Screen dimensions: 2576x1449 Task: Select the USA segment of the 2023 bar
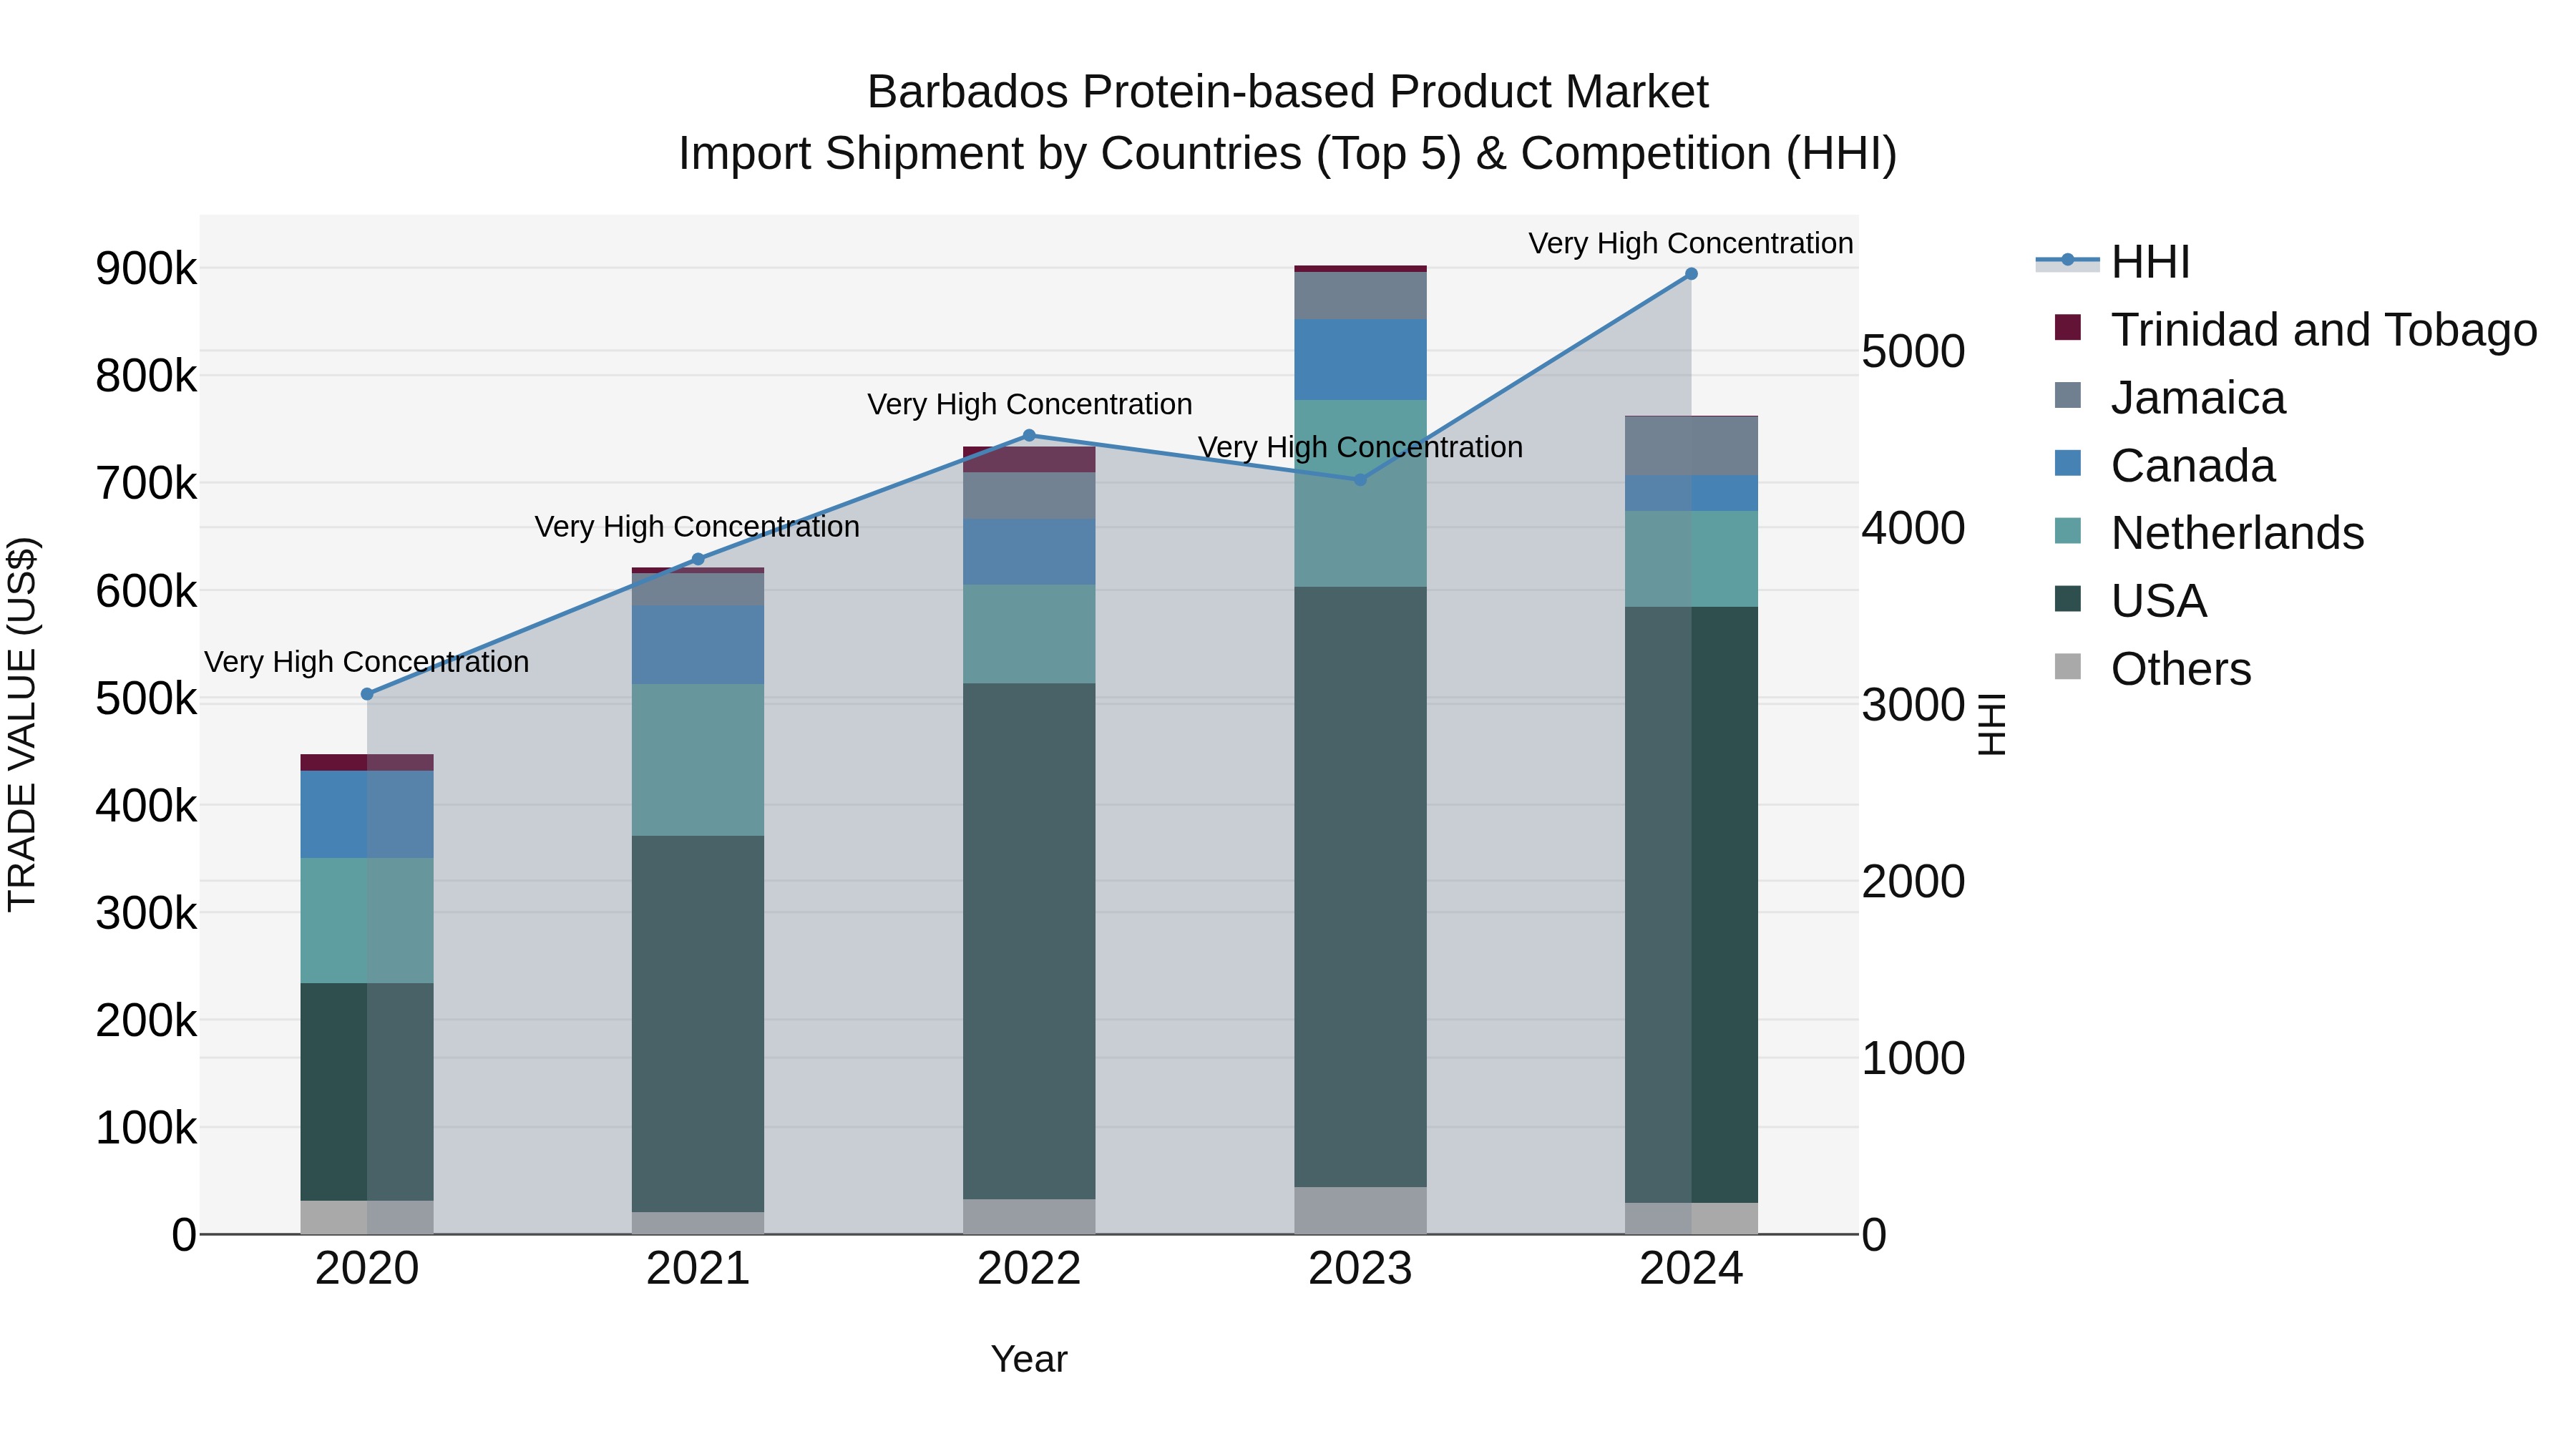pyautogui.click(x=1360, y=887)
